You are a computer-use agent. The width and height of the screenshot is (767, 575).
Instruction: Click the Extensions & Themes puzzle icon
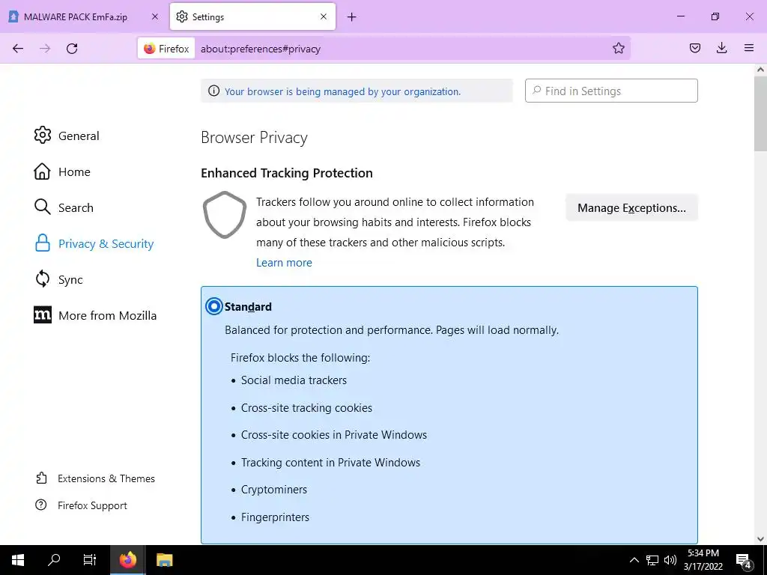click(42, 478)
